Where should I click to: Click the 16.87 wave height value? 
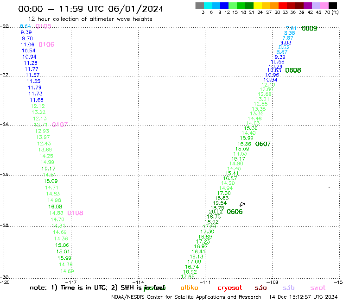(x=230, y=178)
